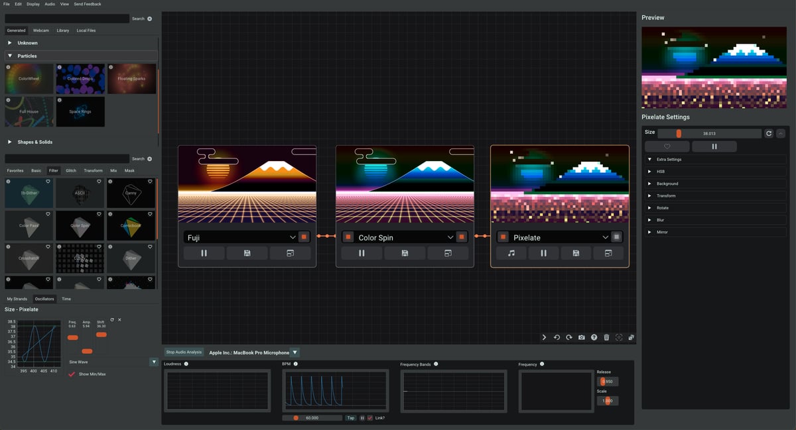The width and height of the screenshot is (796, 430).
Task: Toggle the Show Min/Max checkbox
Action: tap(72, 374)
